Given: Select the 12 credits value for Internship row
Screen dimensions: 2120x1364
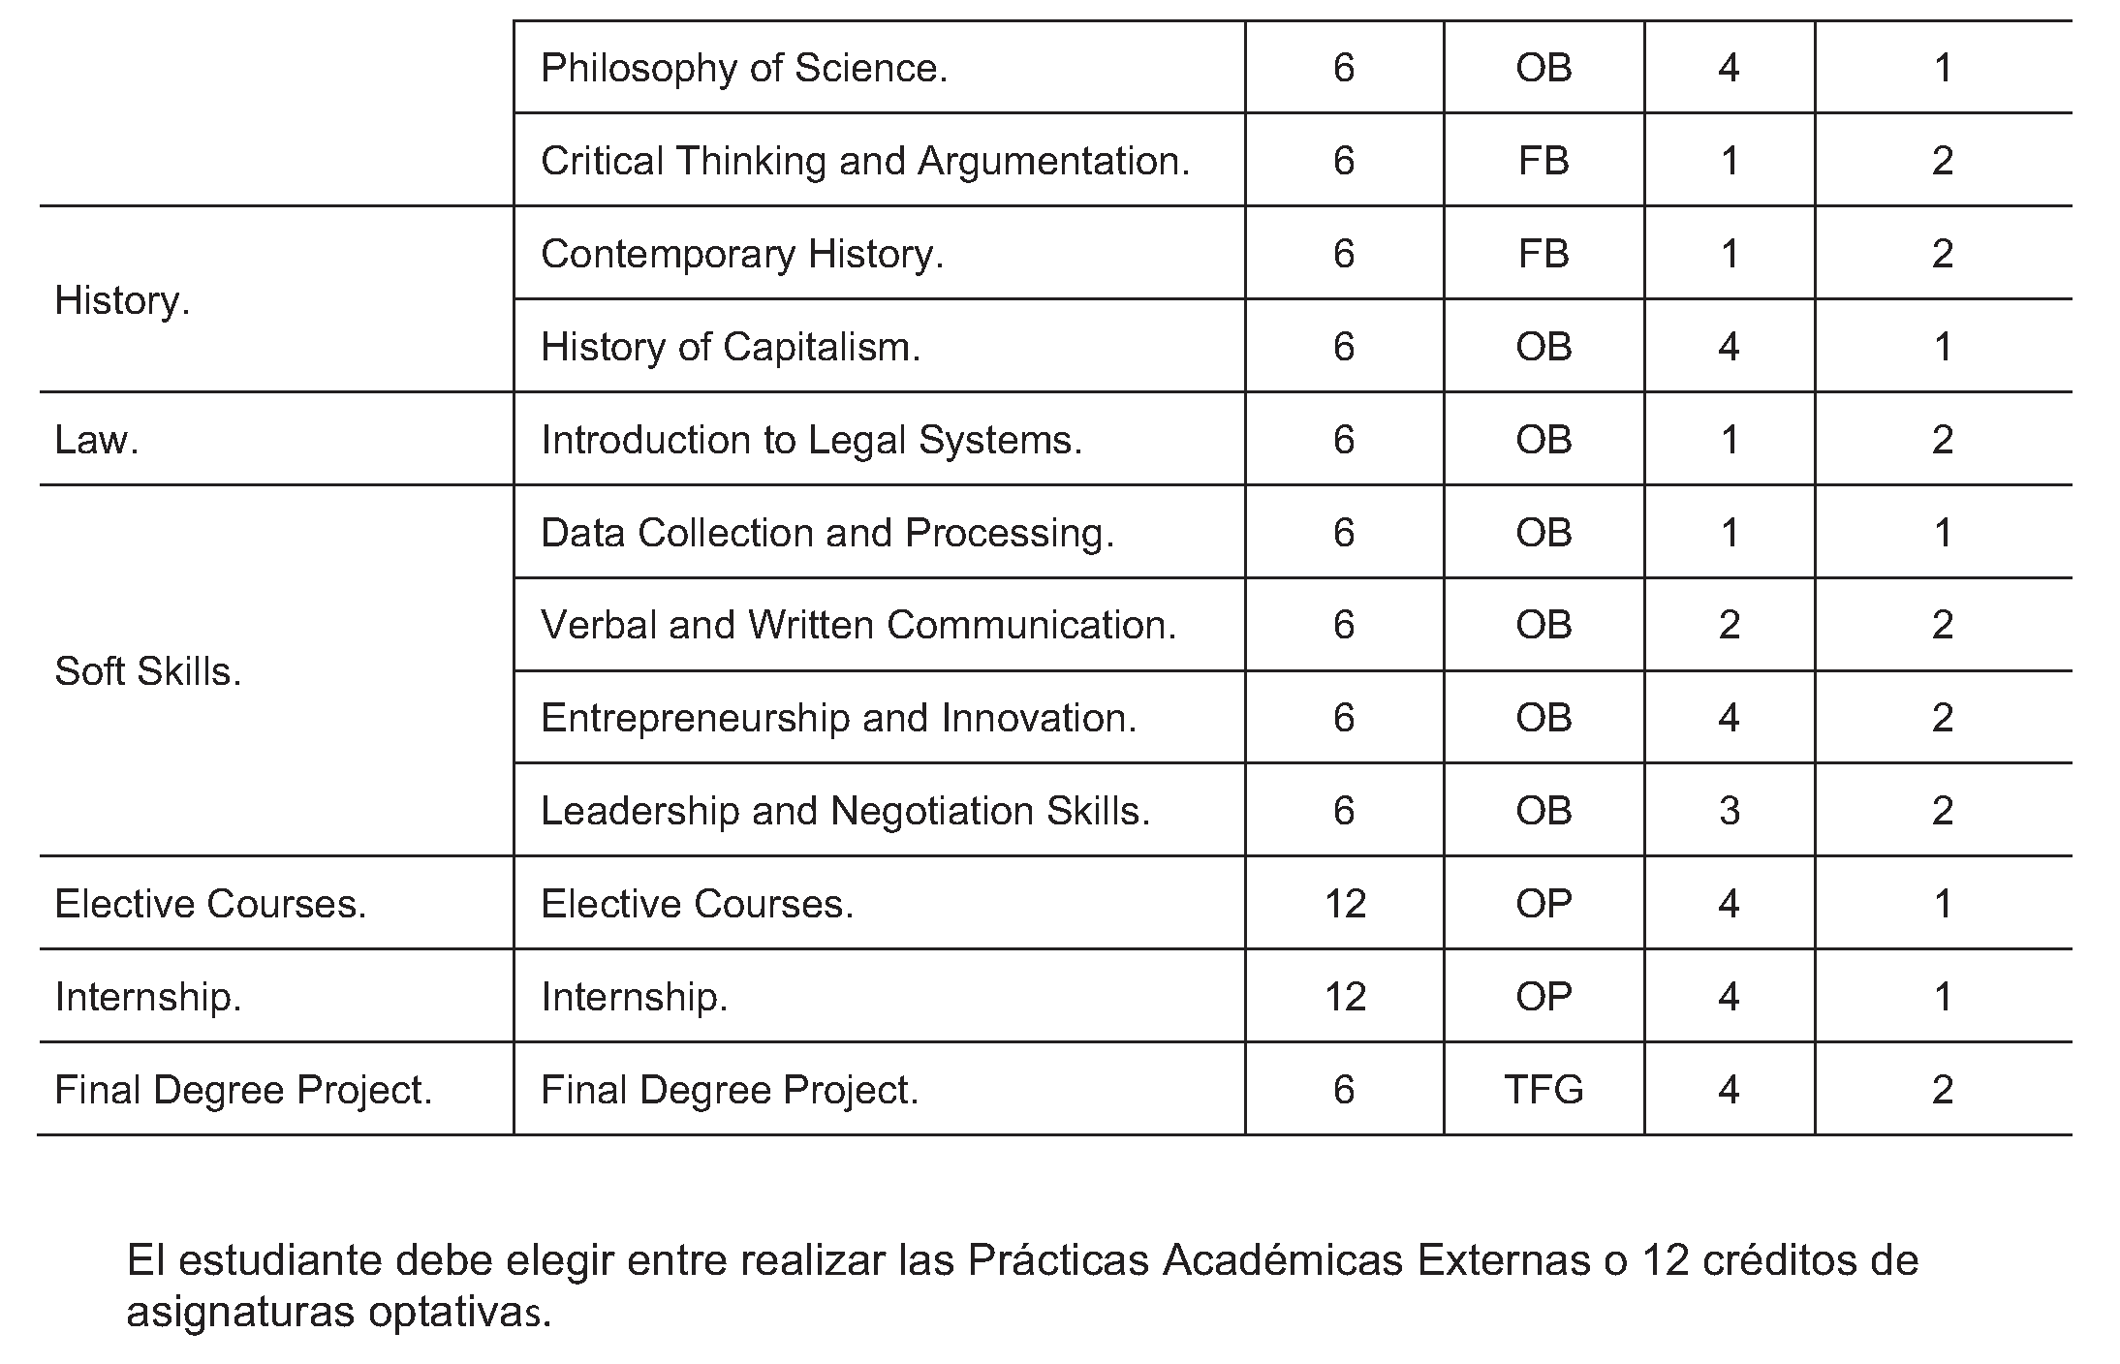Looking at the screenshot, I should click(x=1344, y=997).
